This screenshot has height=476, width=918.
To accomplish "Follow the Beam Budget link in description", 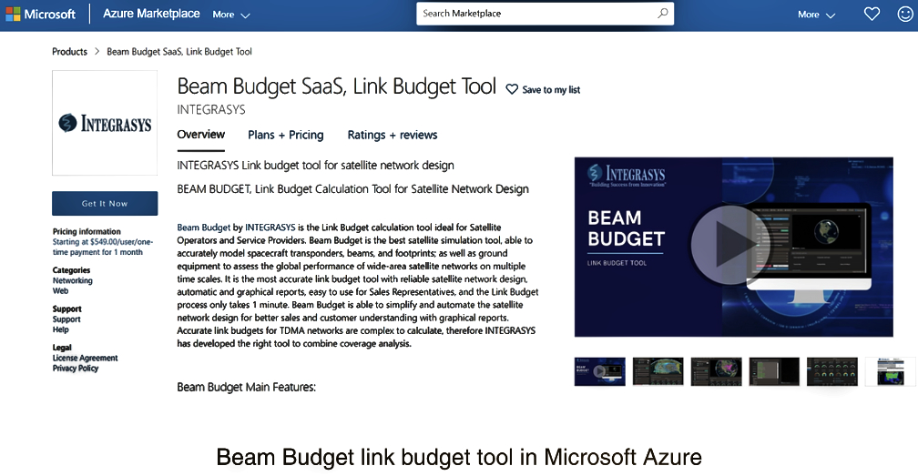I will tap(204, 228).
